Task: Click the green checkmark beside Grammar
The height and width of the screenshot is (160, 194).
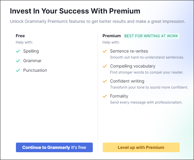Action: [x=18, y=61]
